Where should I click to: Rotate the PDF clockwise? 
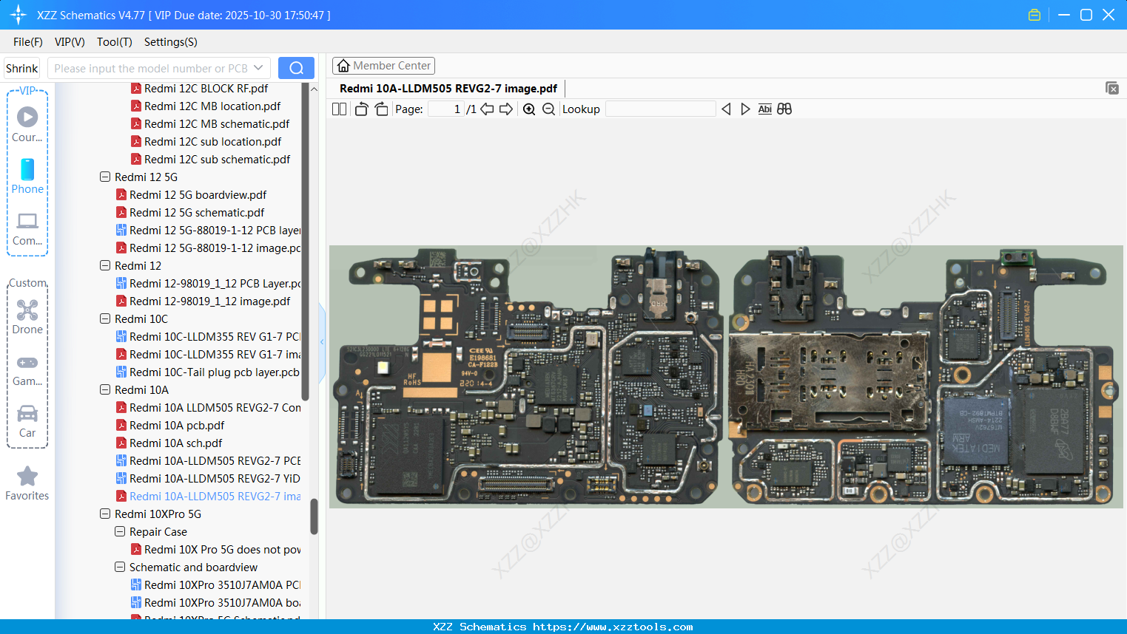(x=380, y=109)
